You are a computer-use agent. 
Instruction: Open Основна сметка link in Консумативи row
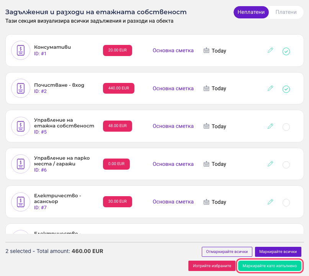[173, 50]
